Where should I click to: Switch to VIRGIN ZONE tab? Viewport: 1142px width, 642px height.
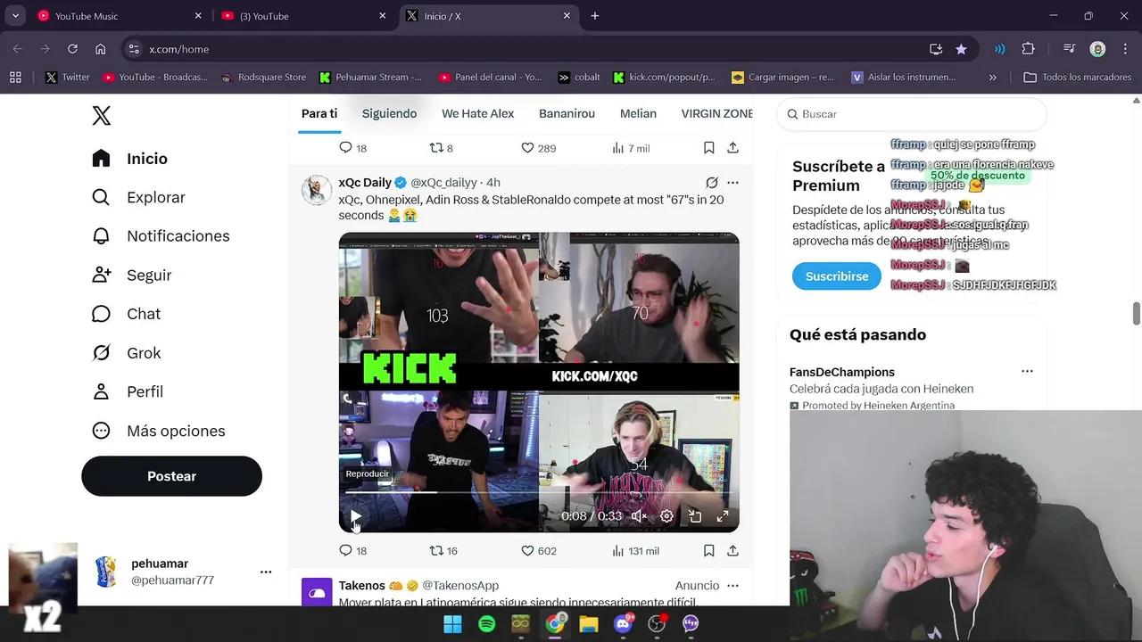[x=716, y=113]
